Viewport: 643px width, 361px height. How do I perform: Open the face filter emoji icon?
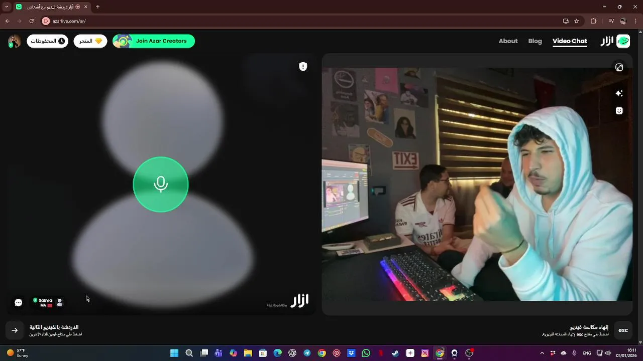[619, 111]
